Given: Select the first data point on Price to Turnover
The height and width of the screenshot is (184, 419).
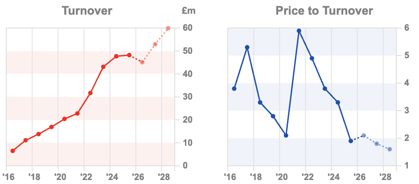Looking at the screenshot, I should 234,88.
